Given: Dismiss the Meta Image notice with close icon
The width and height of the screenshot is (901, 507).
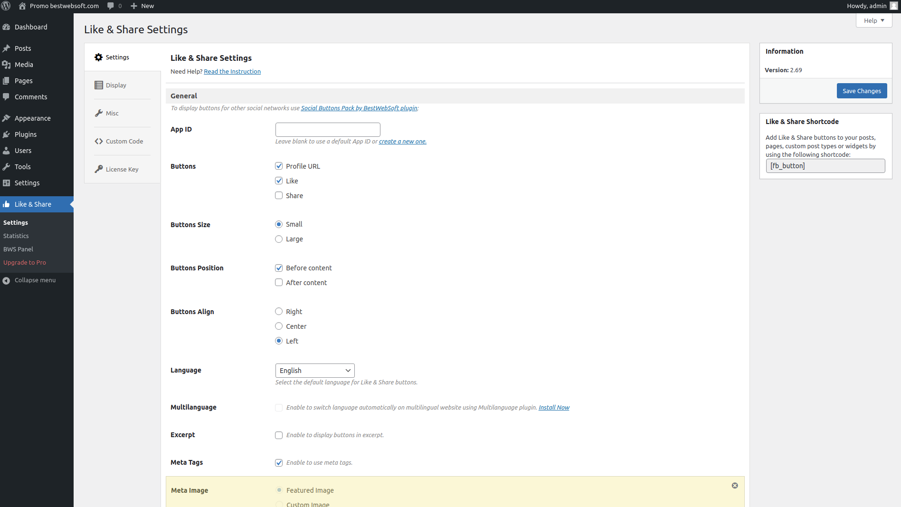Looking at the screenshot, I should [x=735, y=486].
